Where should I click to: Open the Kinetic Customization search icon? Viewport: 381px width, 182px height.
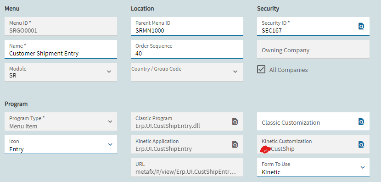point(361,144)
